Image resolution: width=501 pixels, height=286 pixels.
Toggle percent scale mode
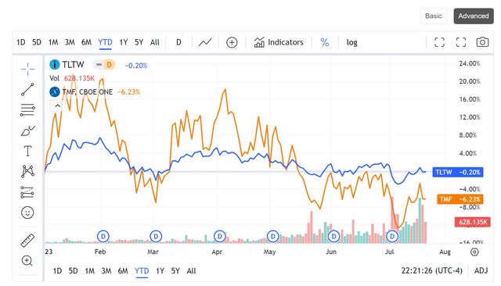point(325,42)
